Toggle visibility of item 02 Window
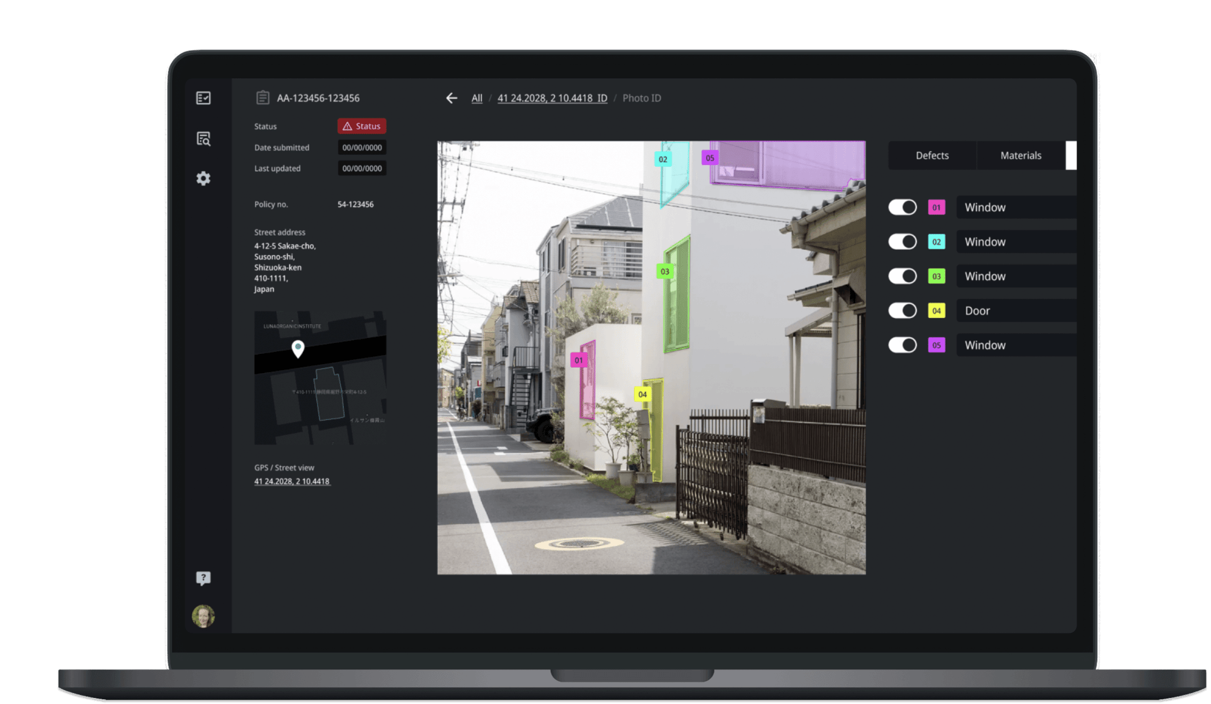 (902, 242)
